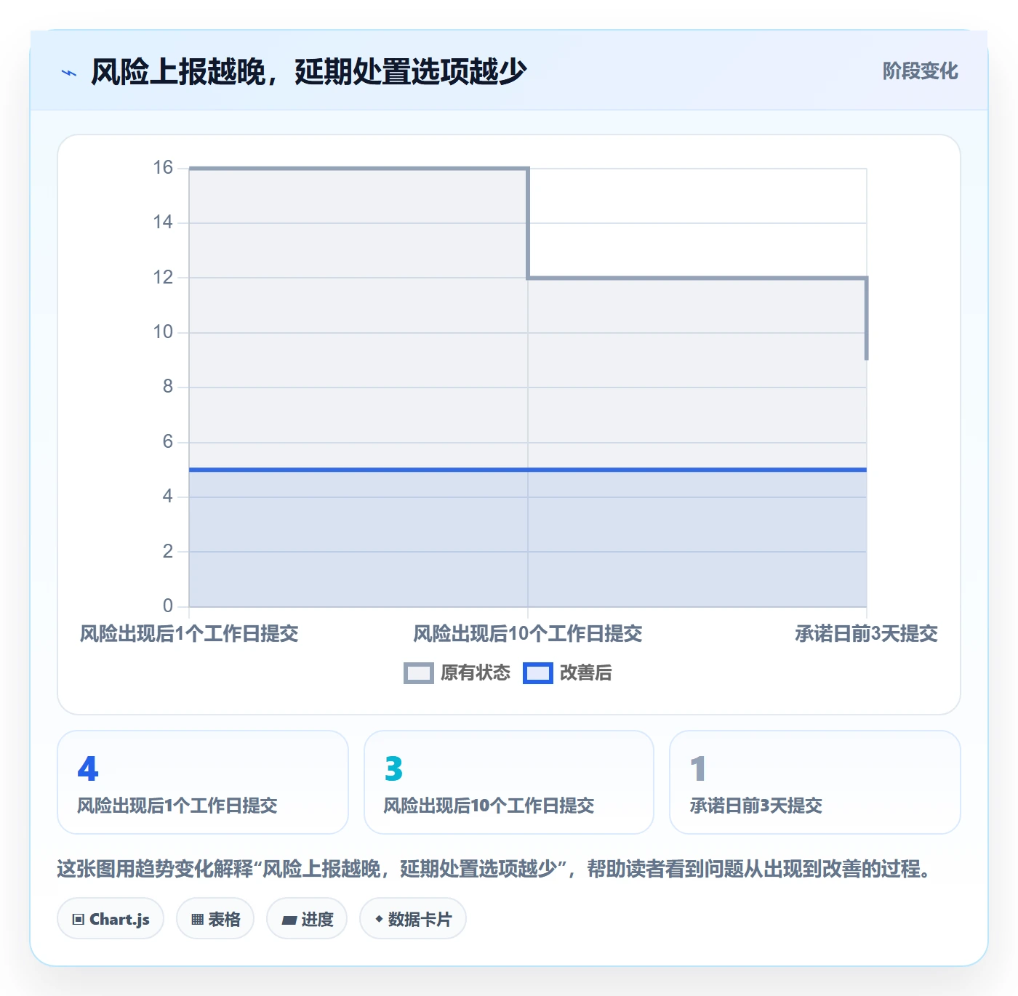Select the card showing value 4
Viewport: 1018px width, 996px height.
tap(203, 782)
